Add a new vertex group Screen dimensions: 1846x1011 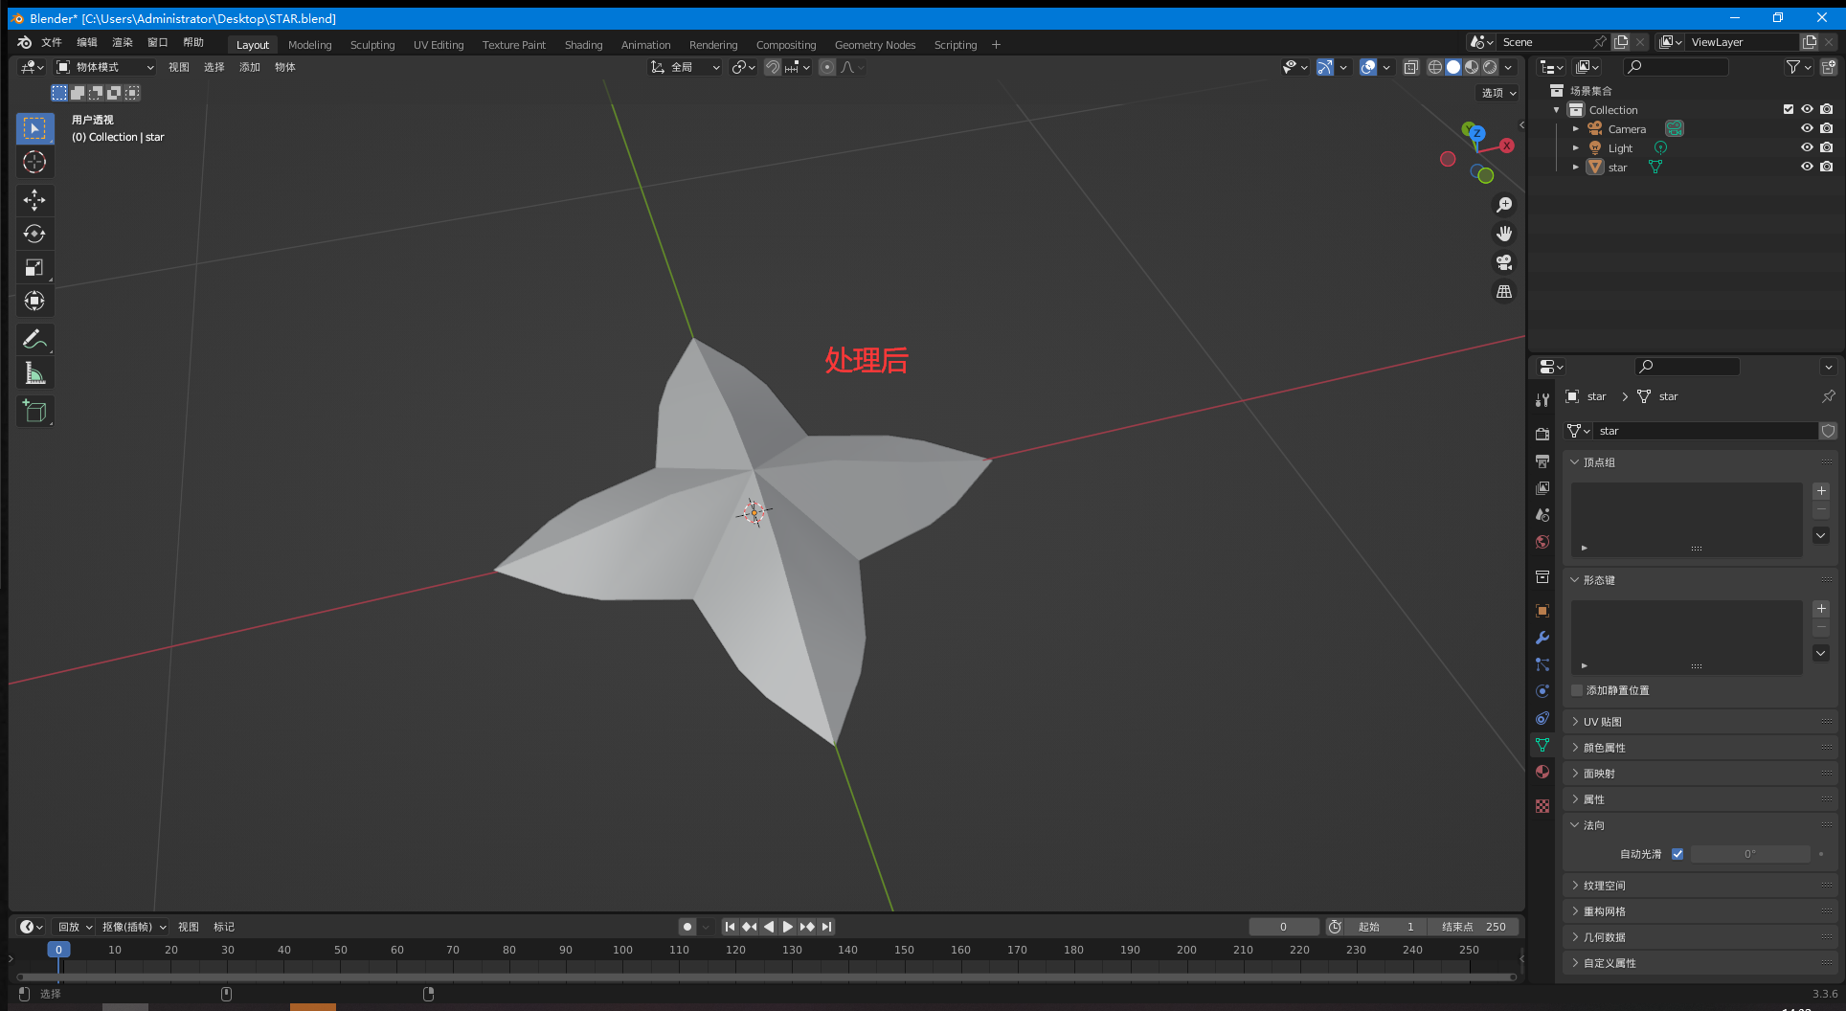coord(1821,491)
